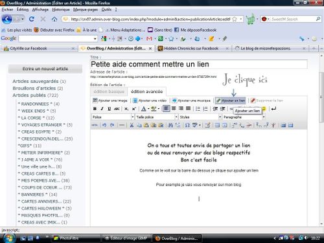Open RANDONNEES category
This screenshot has width=324, height=243.
[39, 104]
